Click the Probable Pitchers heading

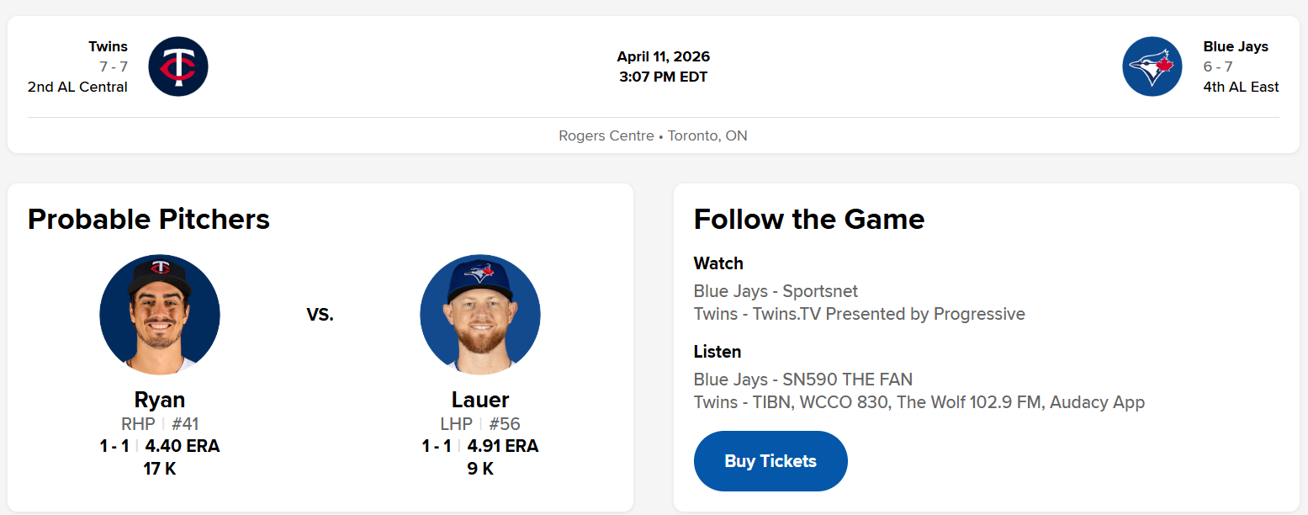[149, 219]
